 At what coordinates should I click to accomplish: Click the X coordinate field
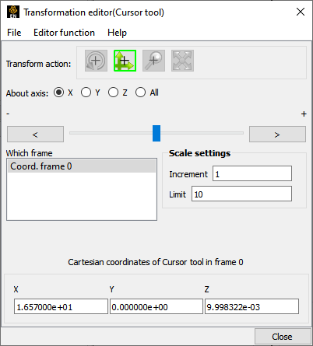(61, 306)
